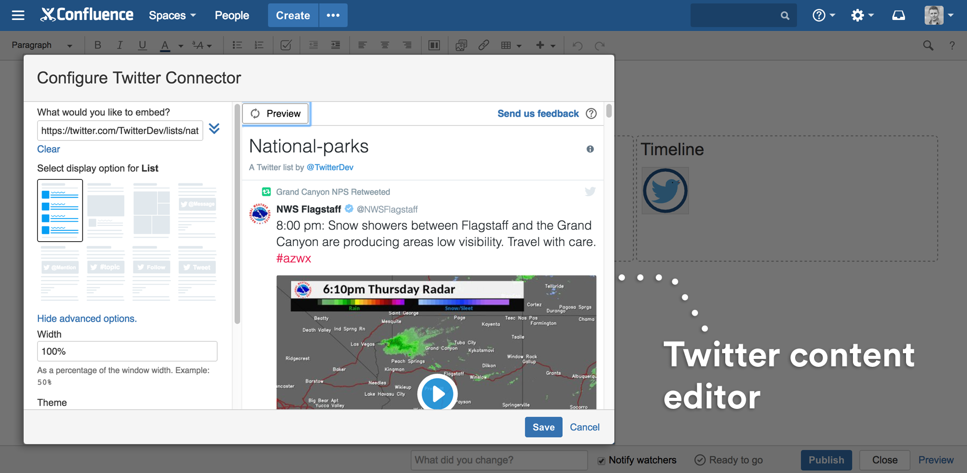The height and width of the screenshot is (473, 967).
Task: Open the notifications bell icon
Action: (x=898, y=15)
